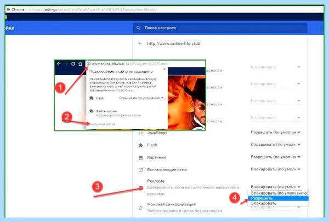Screen dimensions: 329x222
Task: Click the JavaScript row label
Action: (x=157, y=133)
